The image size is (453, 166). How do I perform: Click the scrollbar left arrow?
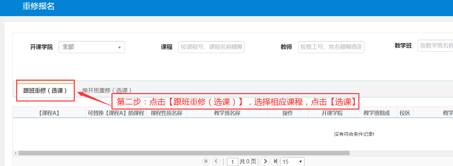point(15,153)
